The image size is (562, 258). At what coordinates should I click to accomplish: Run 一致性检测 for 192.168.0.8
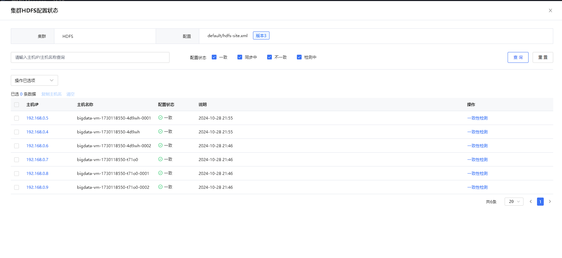(x=477, y=174)
